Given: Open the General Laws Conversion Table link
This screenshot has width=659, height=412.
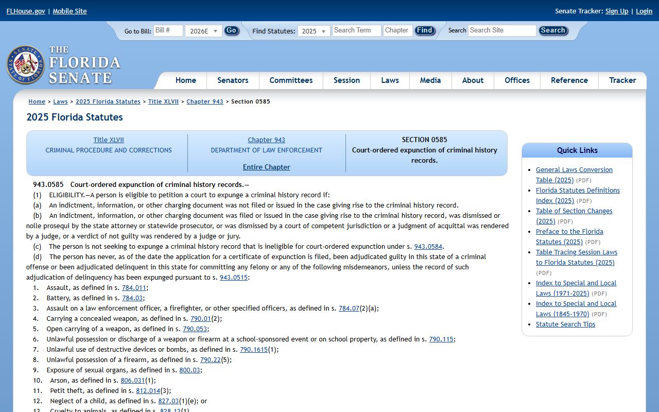Looking at the screenshot, I should (x=574, y=175).
